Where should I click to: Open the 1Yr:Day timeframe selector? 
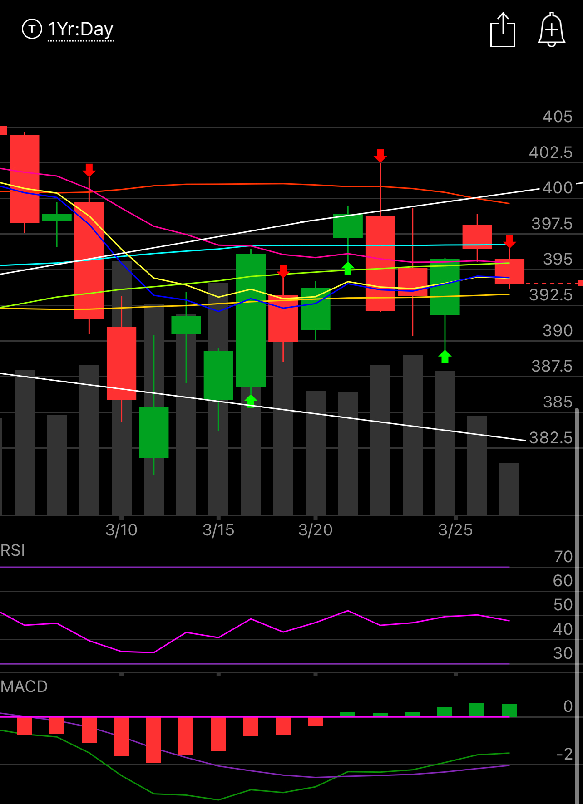click(x=81, y=29)
